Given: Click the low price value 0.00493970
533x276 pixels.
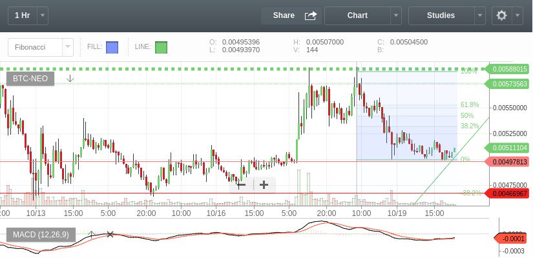Looking at the screenshot, I should point(241,50).
